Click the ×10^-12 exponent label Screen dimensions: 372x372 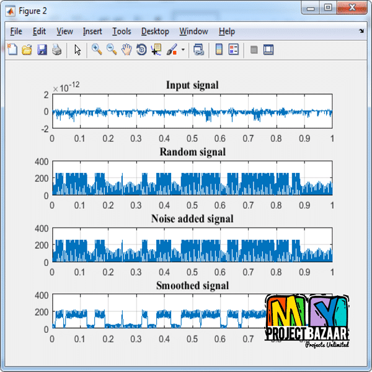[x=66, y=87]
